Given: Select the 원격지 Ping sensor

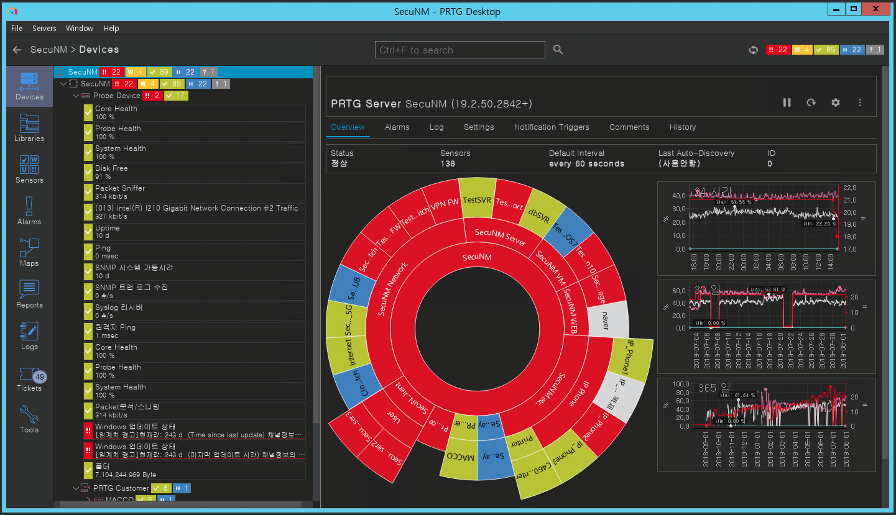Looking at the screenshot, I should tap(194, 331).
